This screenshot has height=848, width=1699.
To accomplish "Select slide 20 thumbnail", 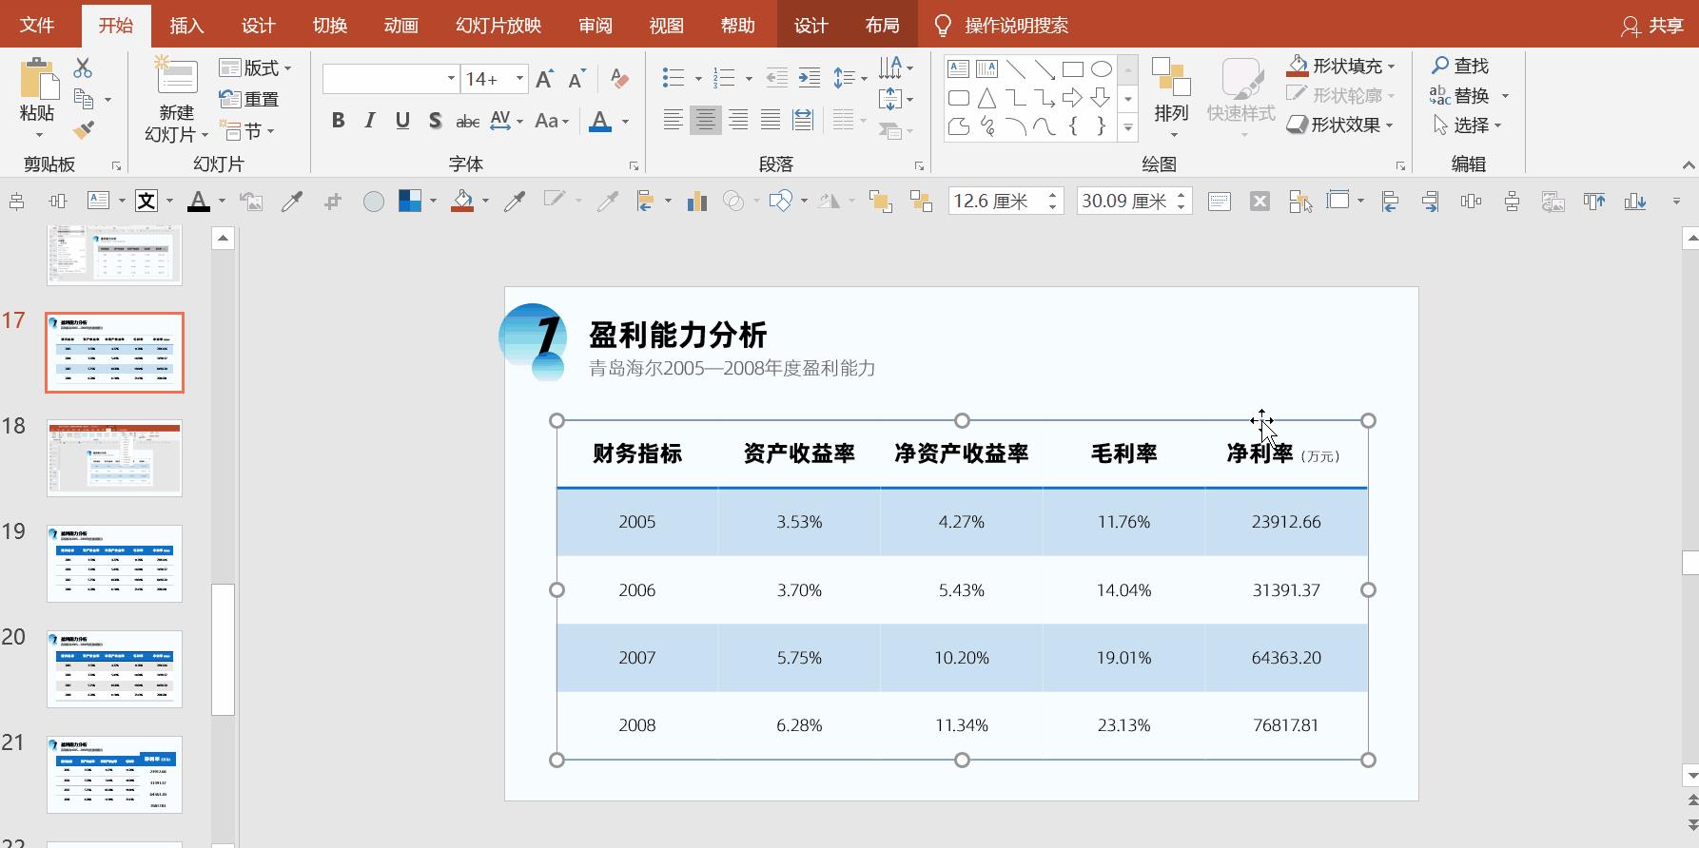I will [x=114, y=668].
